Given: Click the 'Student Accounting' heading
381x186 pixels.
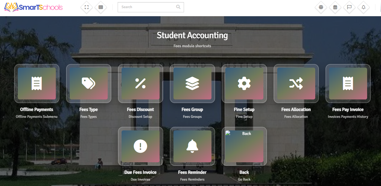Looking at the screenshot, I should (192, 35).
